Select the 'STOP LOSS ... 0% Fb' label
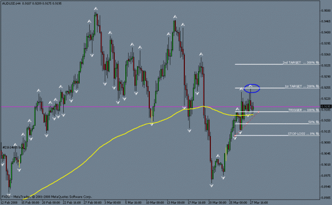 (303, 134)
